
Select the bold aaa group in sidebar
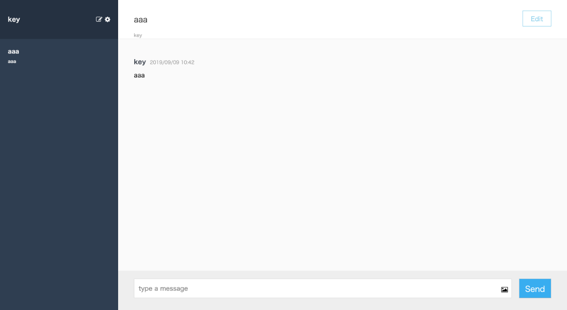pyautogui.click(x=13, y=51)
